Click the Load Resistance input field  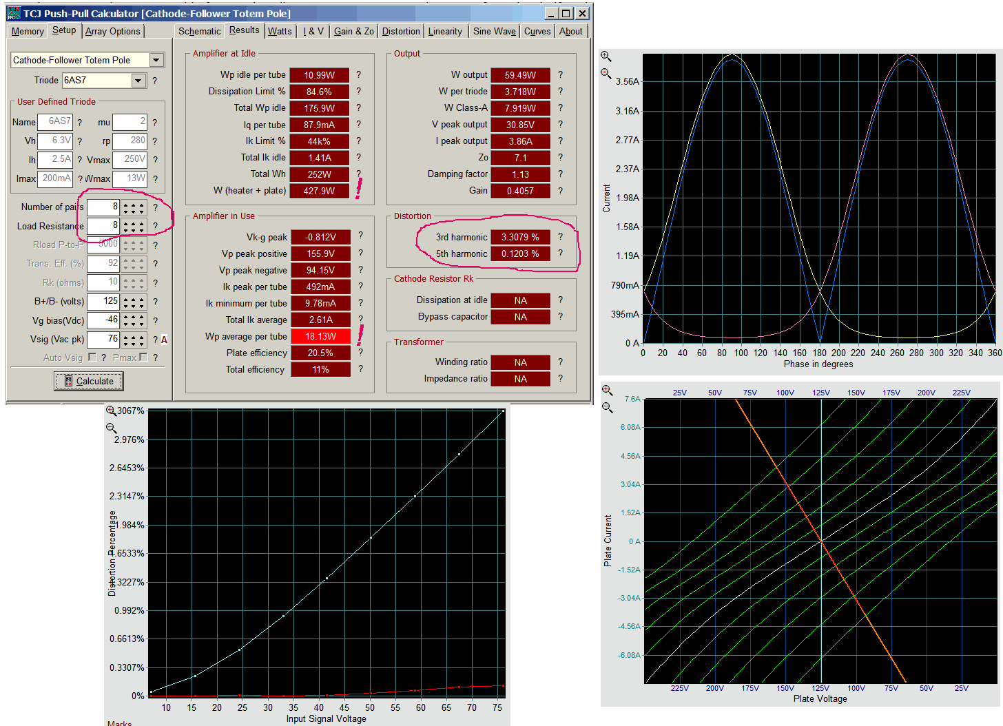click(x=104, y=226)
